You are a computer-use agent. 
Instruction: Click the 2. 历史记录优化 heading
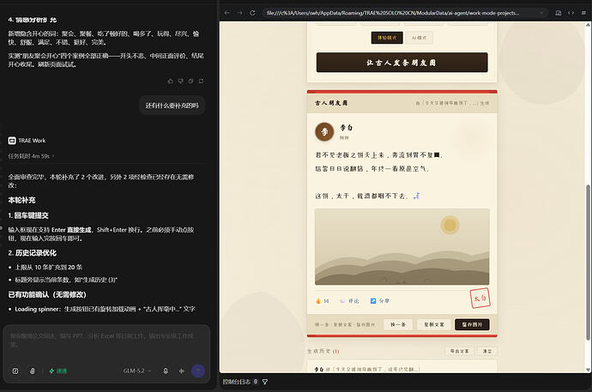coord(32,253)
